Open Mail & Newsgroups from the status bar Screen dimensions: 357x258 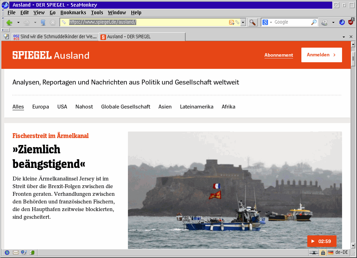tap(16, 252)
